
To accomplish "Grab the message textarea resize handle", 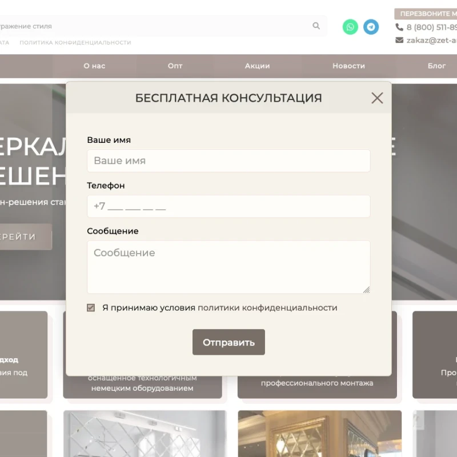I will click(366, 290).
